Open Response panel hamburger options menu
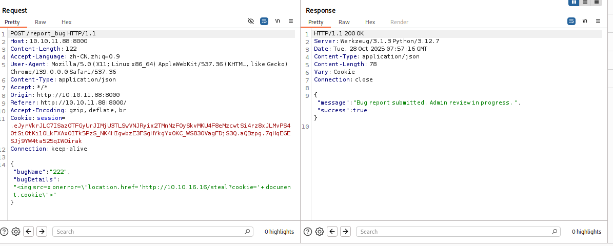This screenshot has width=613, height=246. 598,21
